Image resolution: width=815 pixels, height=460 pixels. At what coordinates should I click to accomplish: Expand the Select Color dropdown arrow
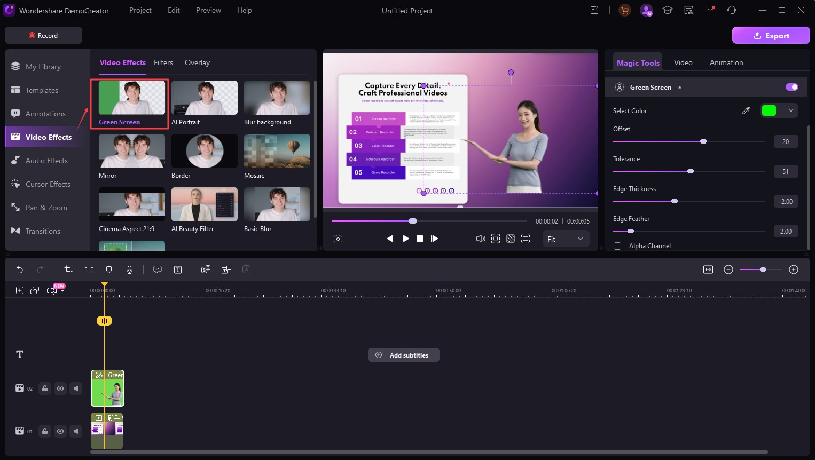(791, 110)
